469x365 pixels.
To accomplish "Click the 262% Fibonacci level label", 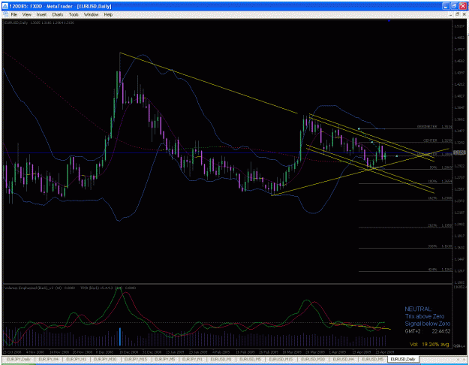I will (432, 225).
